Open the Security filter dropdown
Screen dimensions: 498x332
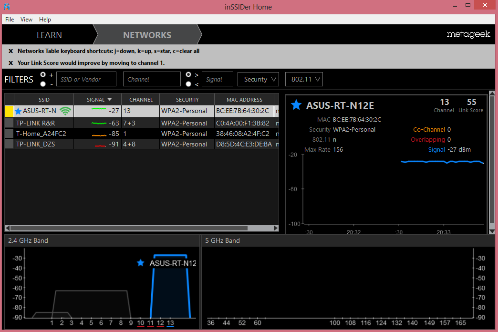pyautogui.click(x=258, y=79)
